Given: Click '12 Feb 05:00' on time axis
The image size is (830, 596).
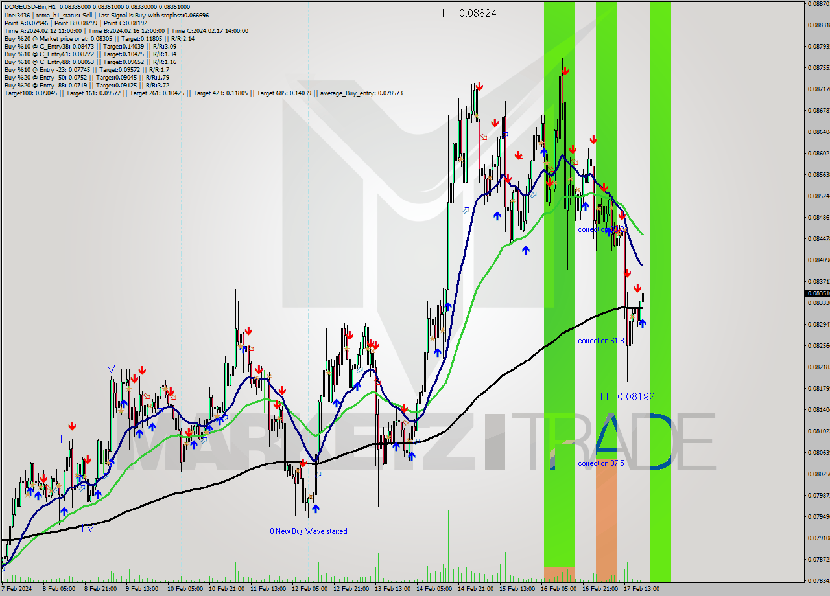Looking at the screenshot, I should (x=309, y=589).
